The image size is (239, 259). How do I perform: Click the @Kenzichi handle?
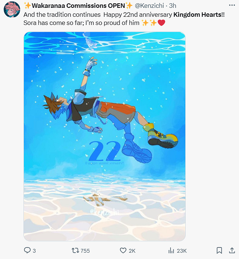coord(150,6)
